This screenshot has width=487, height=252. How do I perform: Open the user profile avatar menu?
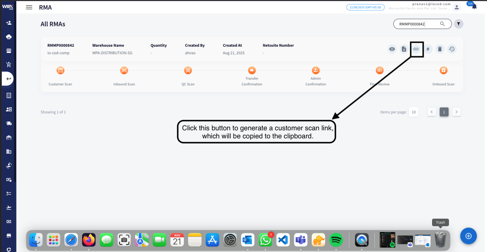[457, 8]
